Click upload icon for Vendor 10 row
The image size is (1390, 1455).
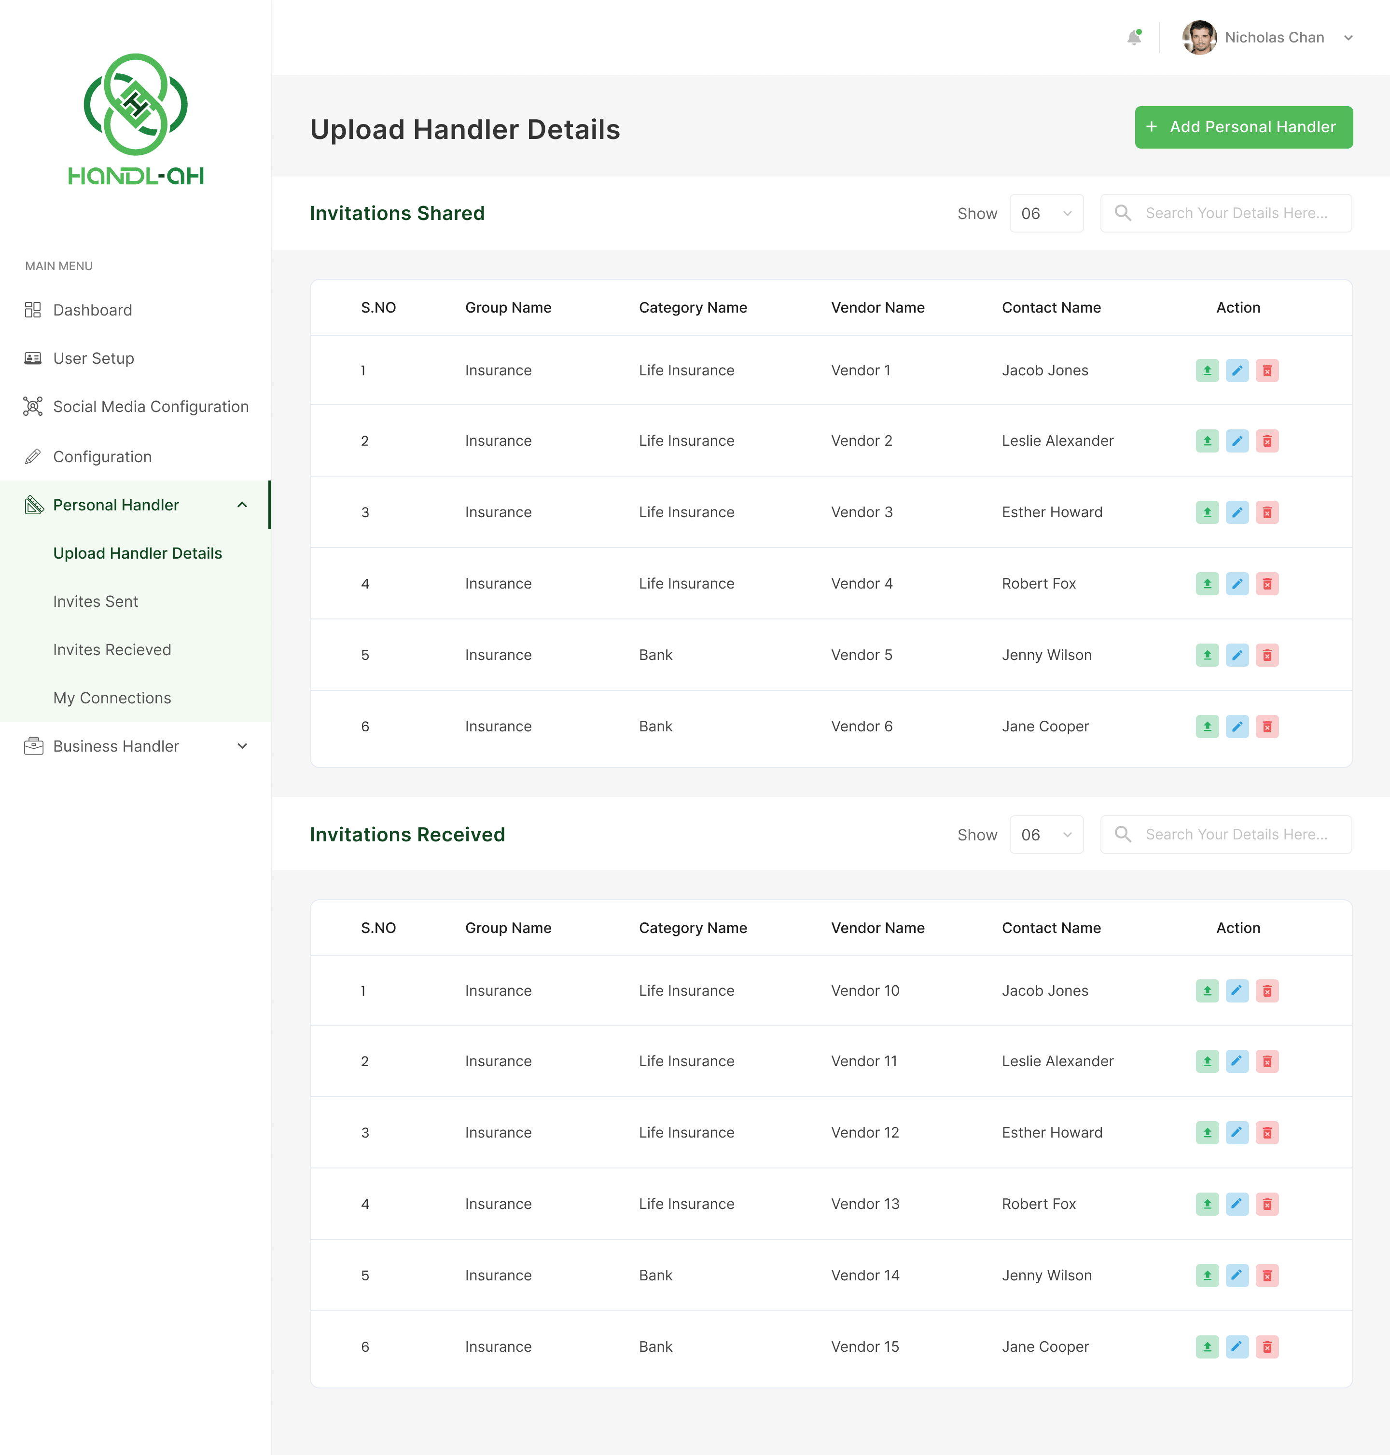click(1207, 991)
